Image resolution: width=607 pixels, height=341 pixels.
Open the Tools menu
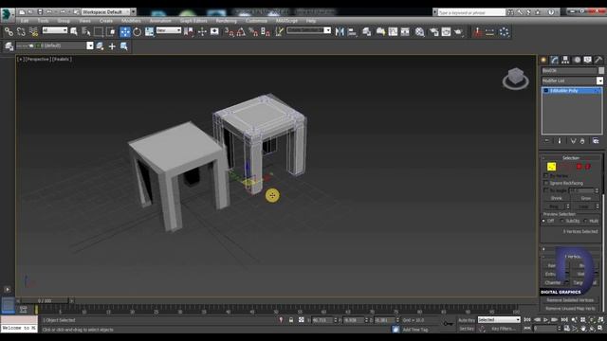coord(43,21)
